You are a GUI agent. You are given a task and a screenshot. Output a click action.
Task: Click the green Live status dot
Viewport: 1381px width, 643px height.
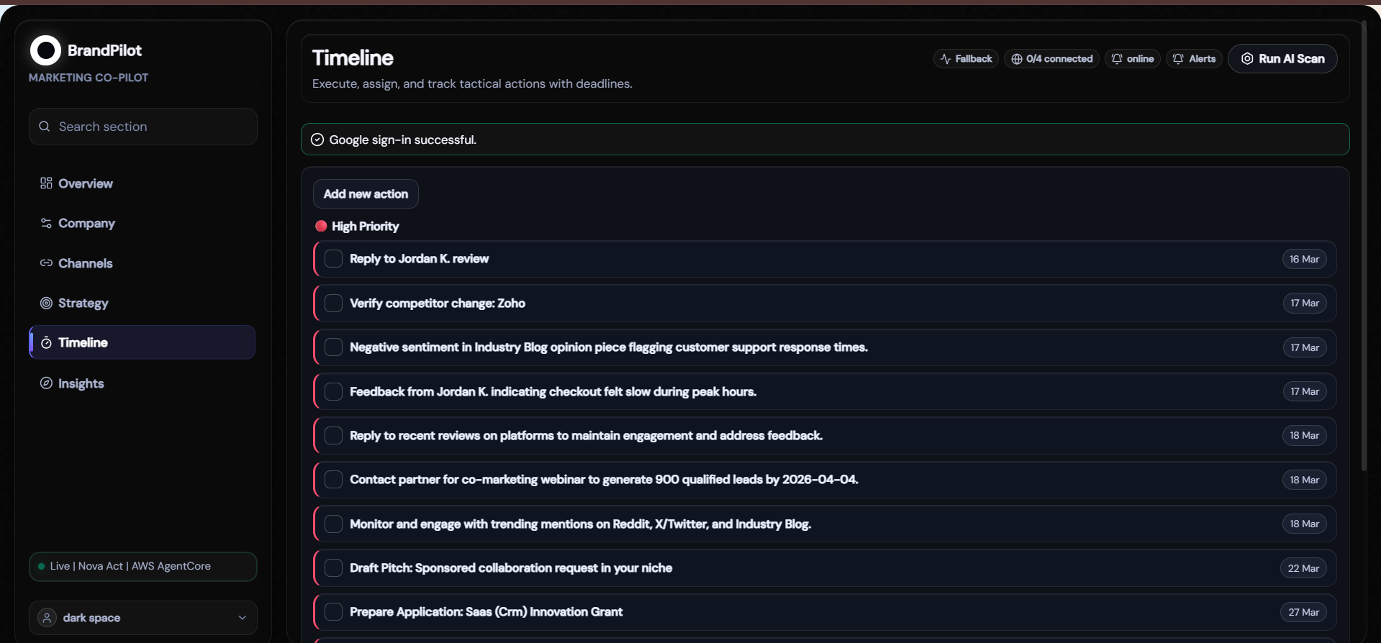point(41,567)
